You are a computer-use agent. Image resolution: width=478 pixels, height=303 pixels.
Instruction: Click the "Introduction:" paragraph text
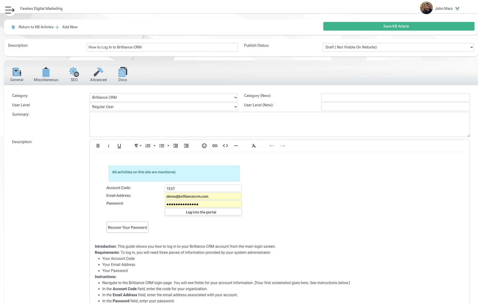click(x=185, y=246)
